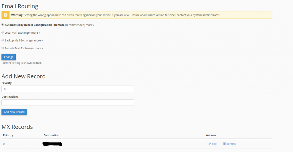Click the yellow warning exclamation icon
293x152 pixels.
pos(5,15)
